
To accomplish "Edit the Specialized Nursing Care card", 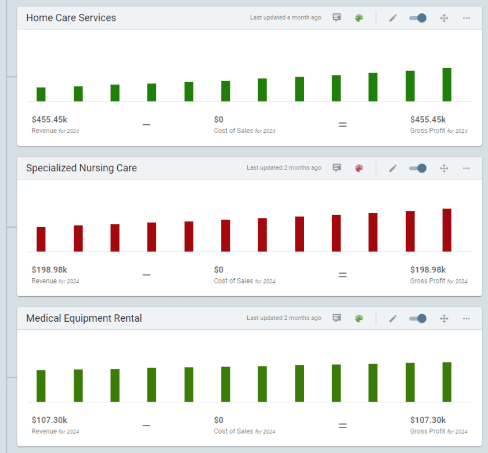I will point(393,168).
